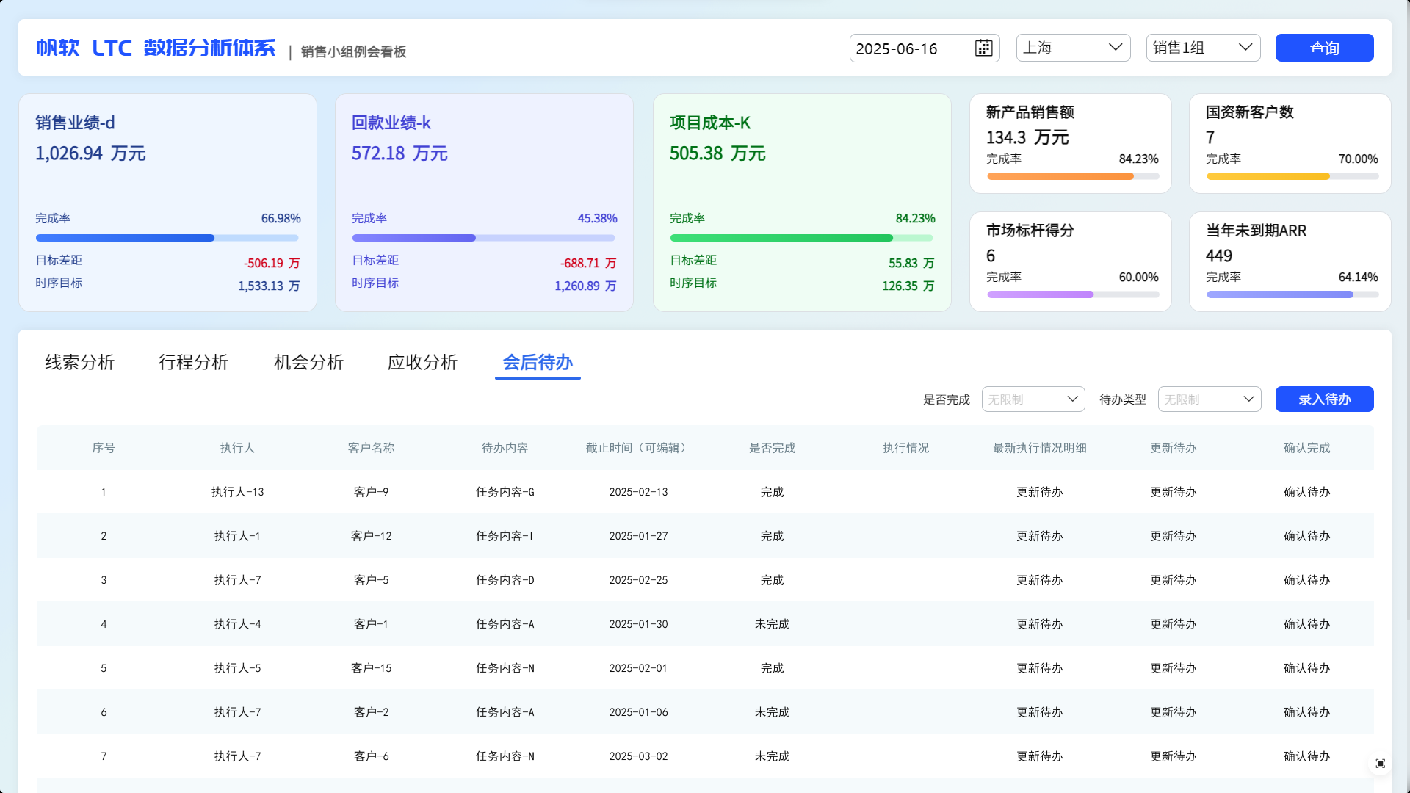
Task: Click 更新待办 under 更新待办 column, row 3
Action: 1173,580
